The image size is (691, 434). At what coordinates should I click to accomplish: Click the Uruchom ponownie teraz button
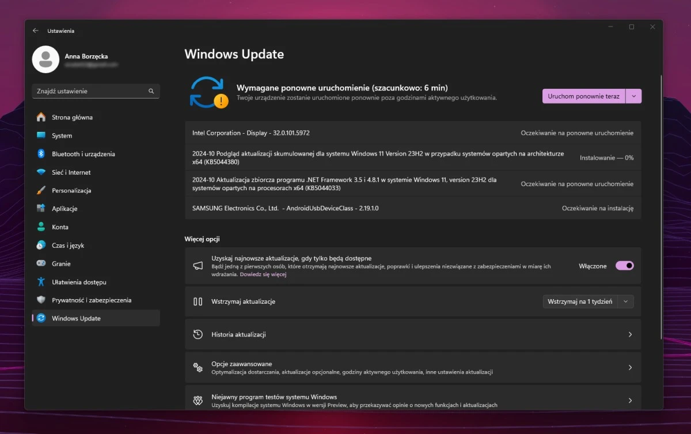(x=583, y=96)
